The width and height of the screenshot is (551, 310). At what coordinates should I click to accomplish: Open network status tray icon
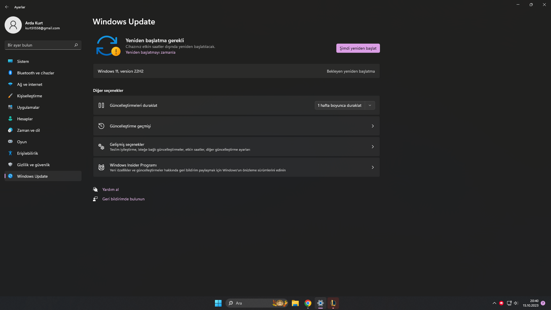point(509,303)
